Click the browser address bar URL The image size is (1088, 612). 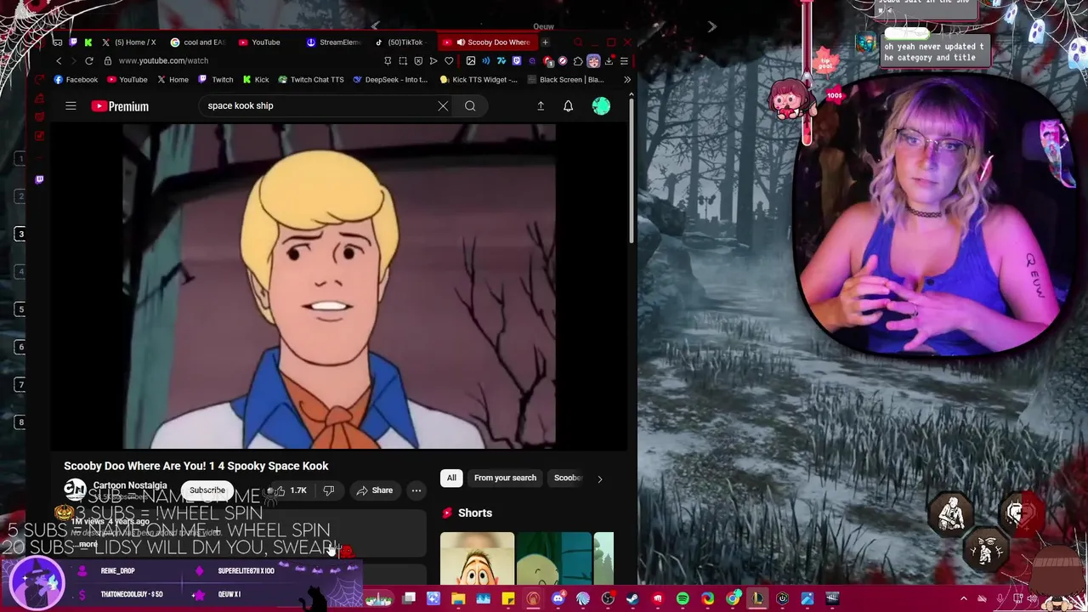click(163, 61)
